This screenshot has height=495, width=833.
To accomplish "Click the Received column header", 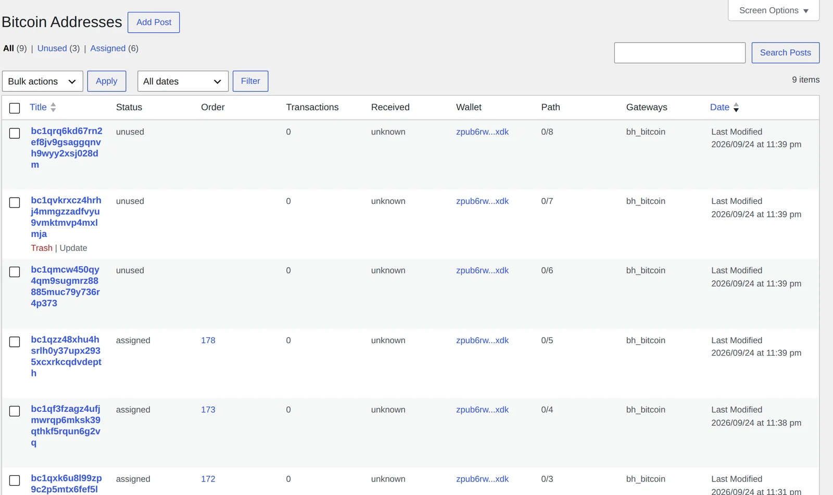I will point(390,107).
